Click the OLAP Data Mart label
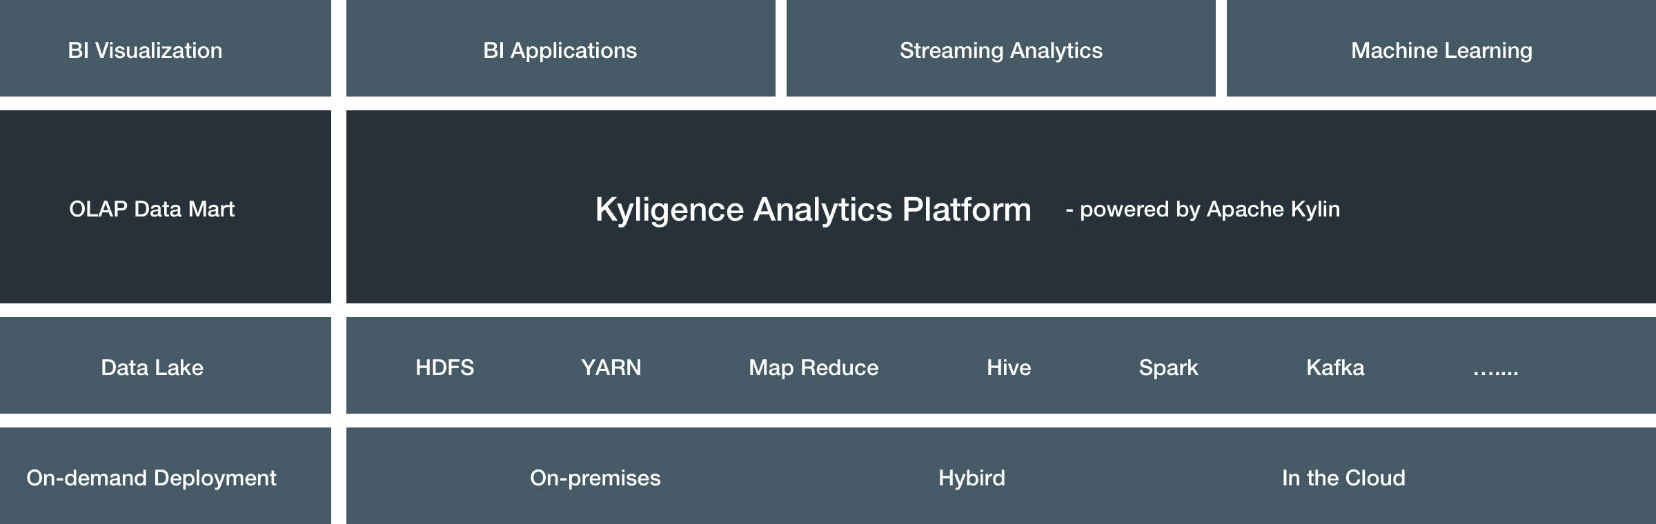Image resolution: width=1656 pixels, height=524 pixels. pyautogui.click(x=152, y=209)
